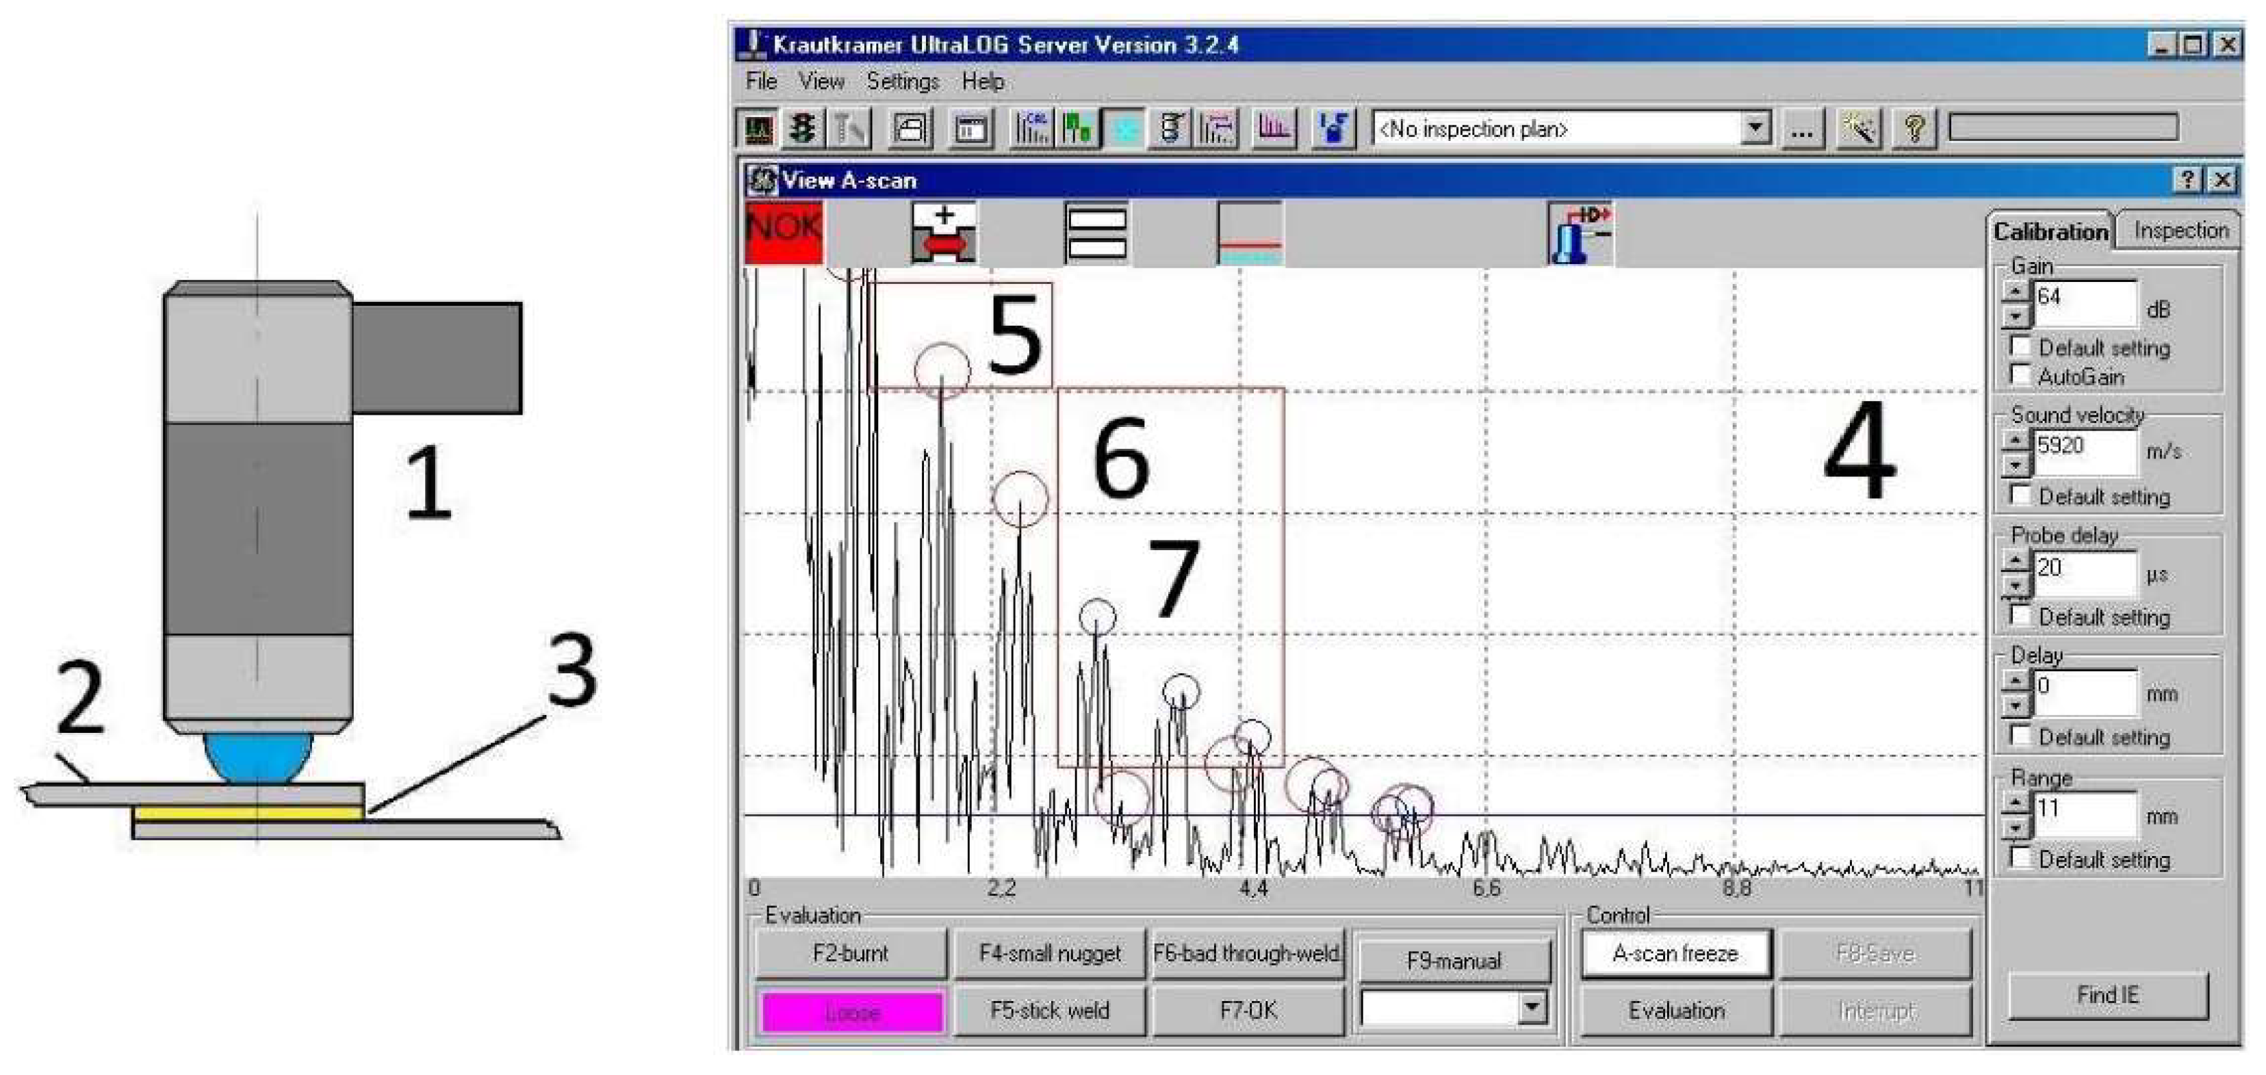Click the F9-manual button
Screen dimensions: 2266x1075
1453,960
